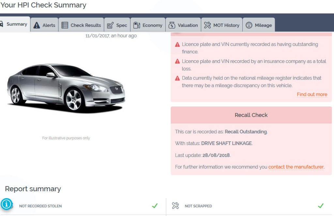The image size is (334, 216).
Task: Open the MOT History tab
Action: tap(222, 24)
